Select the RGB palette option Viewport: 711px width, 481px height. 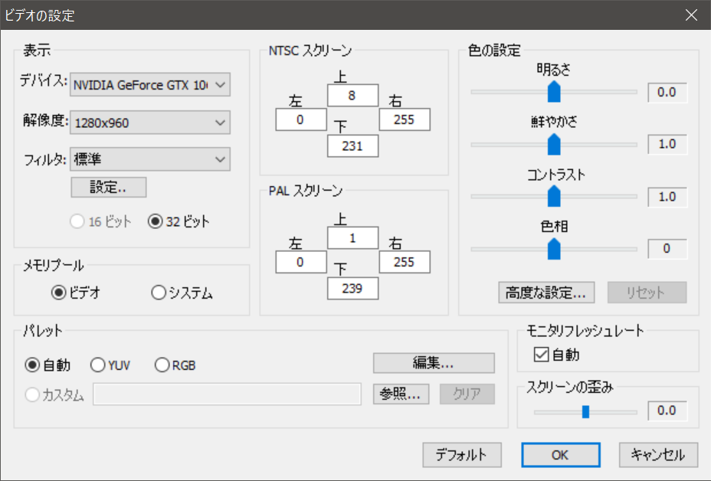(162, 365)
